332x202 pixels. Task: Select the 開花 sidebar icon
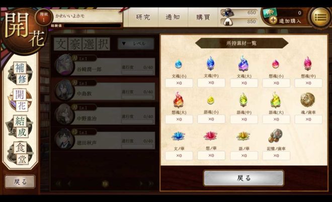coord(20,100)
